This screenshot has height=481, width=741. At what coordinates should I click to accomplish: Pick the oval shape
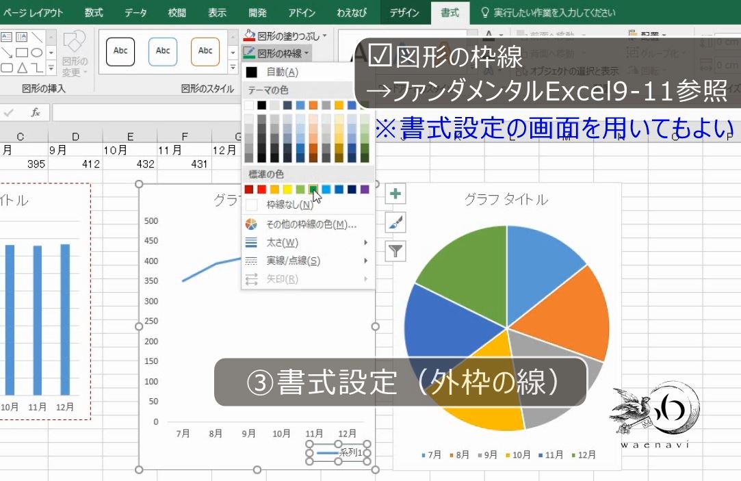(37, 52)
